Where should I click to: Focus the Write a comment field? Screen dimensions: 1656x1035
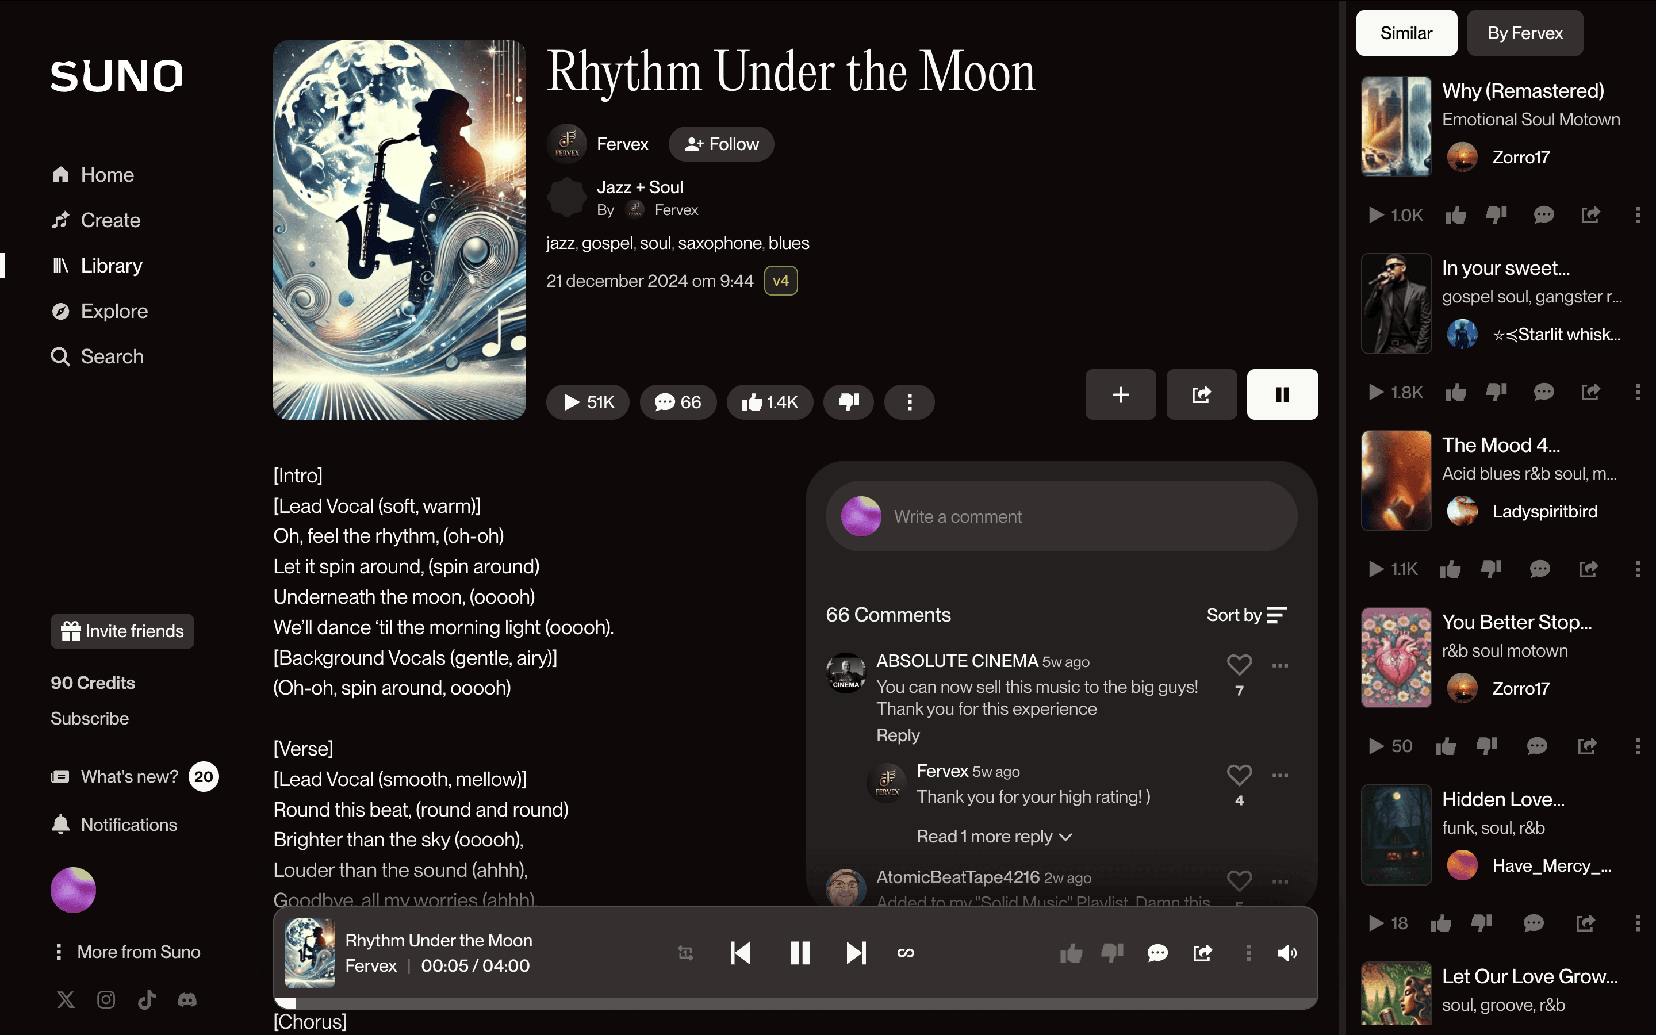coord(1061,516)
